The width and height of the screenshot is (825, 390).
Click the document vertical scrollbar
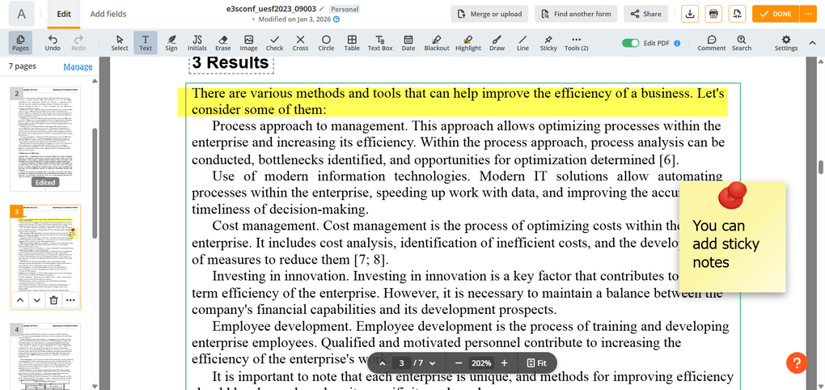820,167
